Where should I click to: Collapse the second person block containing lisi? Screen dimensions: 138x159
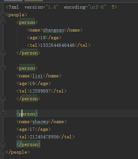click(3, 68)
